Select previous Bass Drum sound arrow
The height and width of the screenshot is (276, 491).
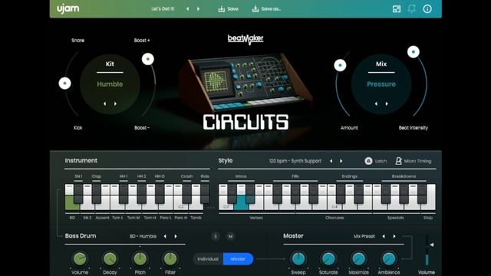point(165,236)
